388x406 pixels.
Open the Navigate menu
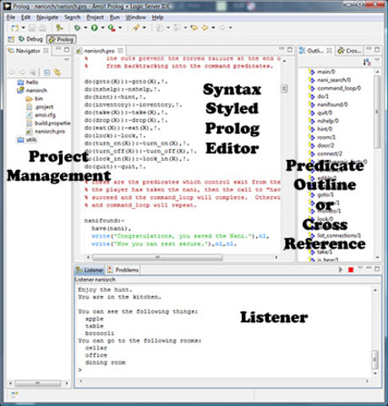click(47, 18)
